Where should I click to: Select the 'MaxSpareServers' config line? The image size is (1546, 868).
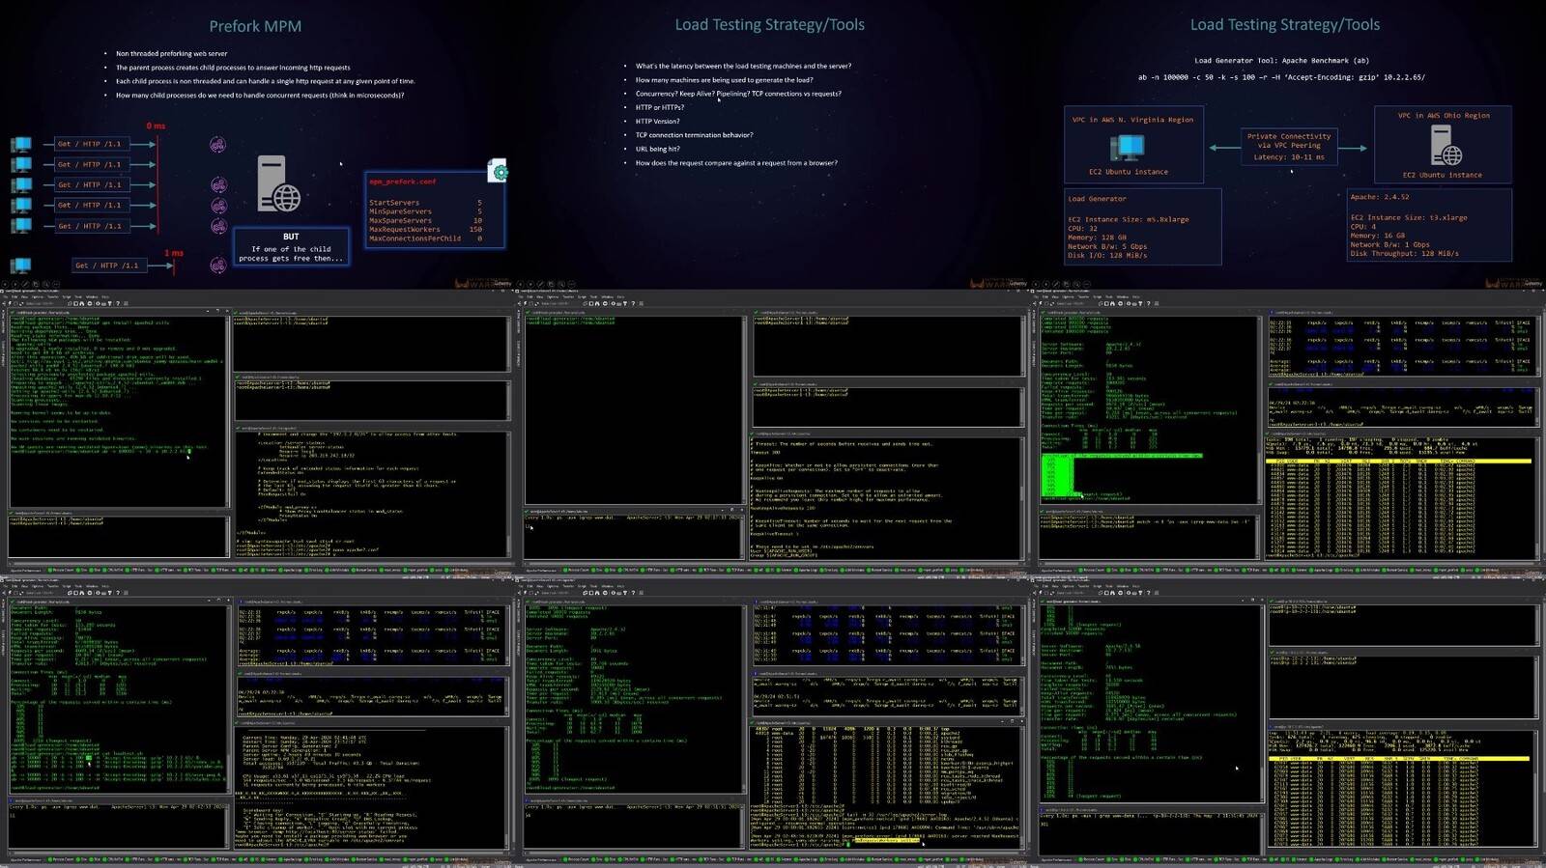[x=425, y=220]
